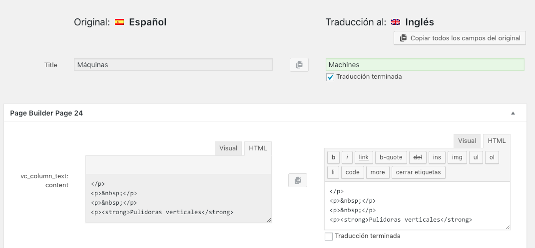Click cerrar etiquetas button
Screen dimensions: 535x248
[x=418, y=172]
